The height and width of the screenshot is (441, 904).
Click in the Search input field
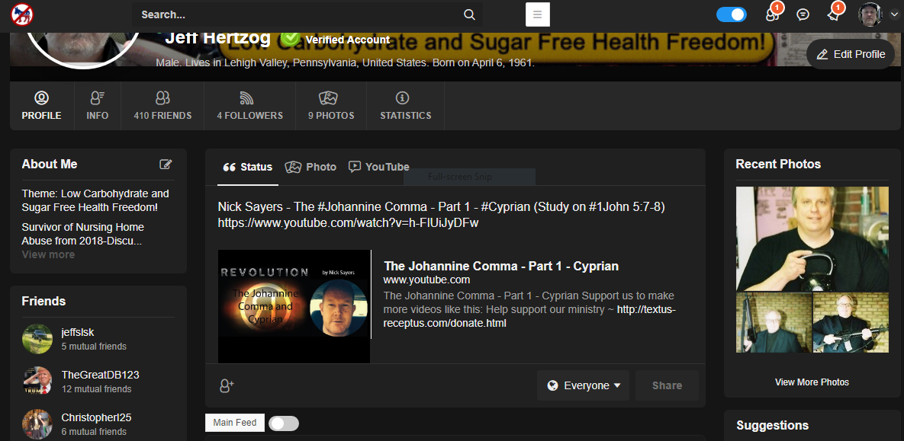298,14
